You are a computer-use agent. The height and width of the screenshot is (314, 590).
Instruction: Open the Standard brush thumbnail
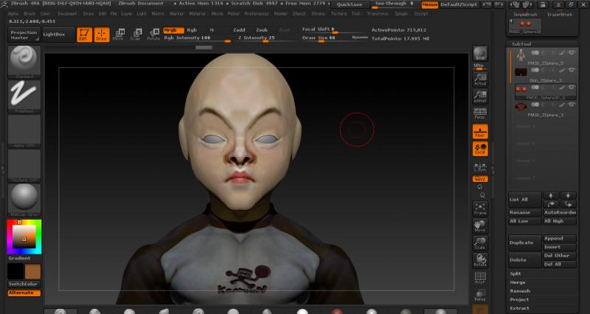click(24, 62)
